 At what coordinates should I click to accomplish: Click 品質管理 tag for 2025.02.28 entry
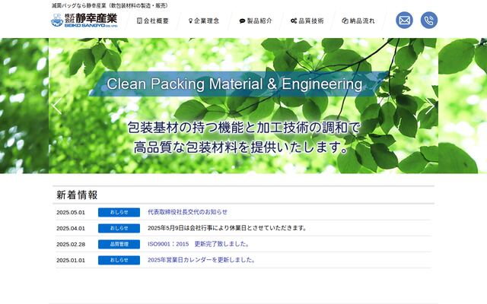coord(119,244)
